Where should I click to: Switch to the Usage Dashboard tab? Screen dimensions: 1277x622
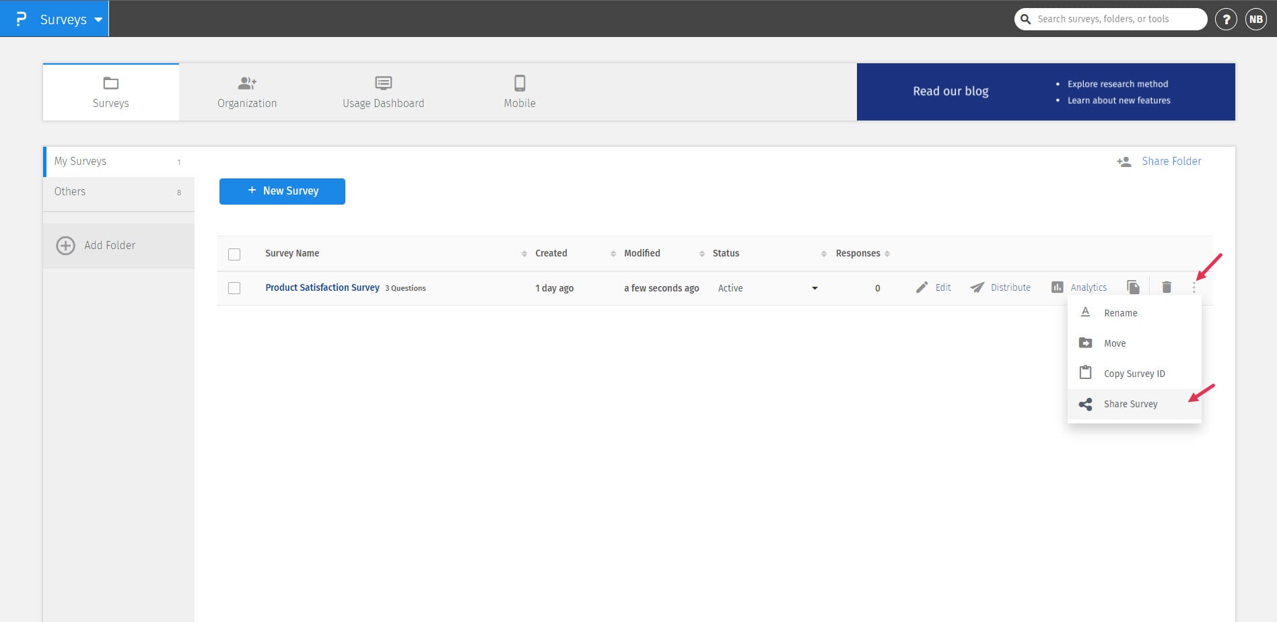[x=383, y=92]
